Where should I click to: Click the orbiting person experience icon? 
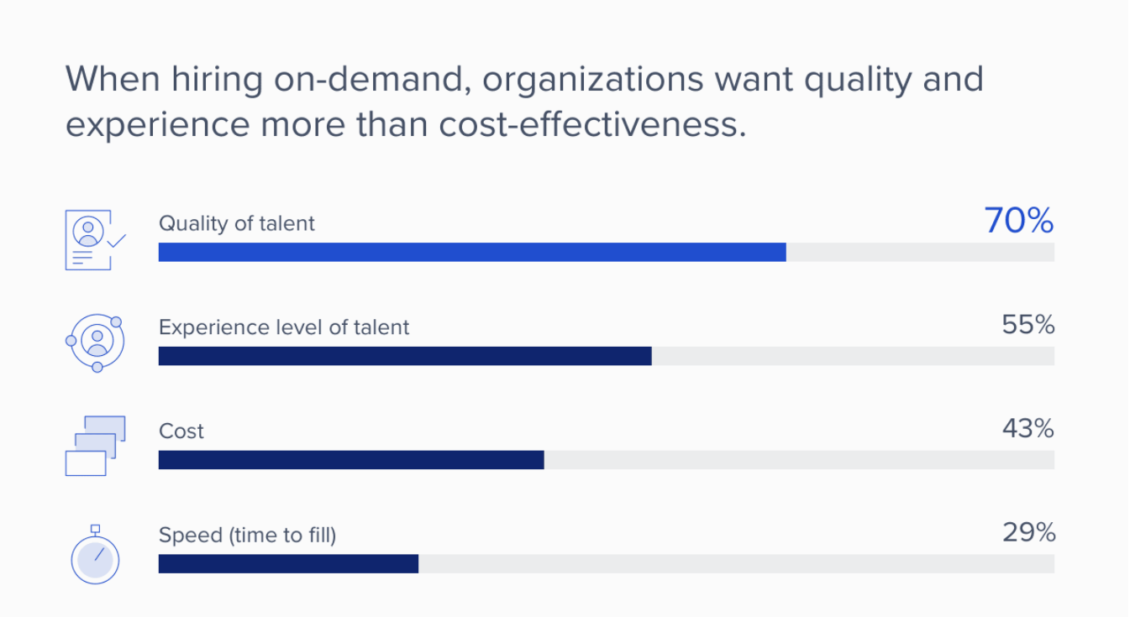(x=95, y=342)
